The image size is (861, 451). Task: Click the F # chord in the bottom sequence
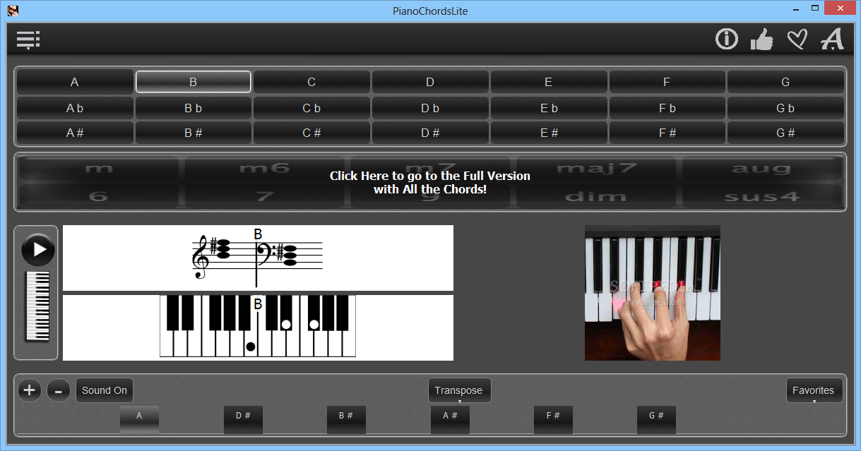click(553, 419)
